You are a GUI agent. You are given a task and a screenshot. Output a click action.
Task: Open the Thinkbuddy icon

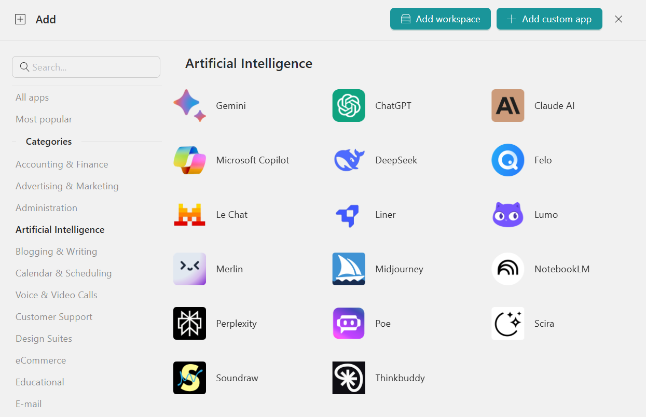(x=349, y=378)
